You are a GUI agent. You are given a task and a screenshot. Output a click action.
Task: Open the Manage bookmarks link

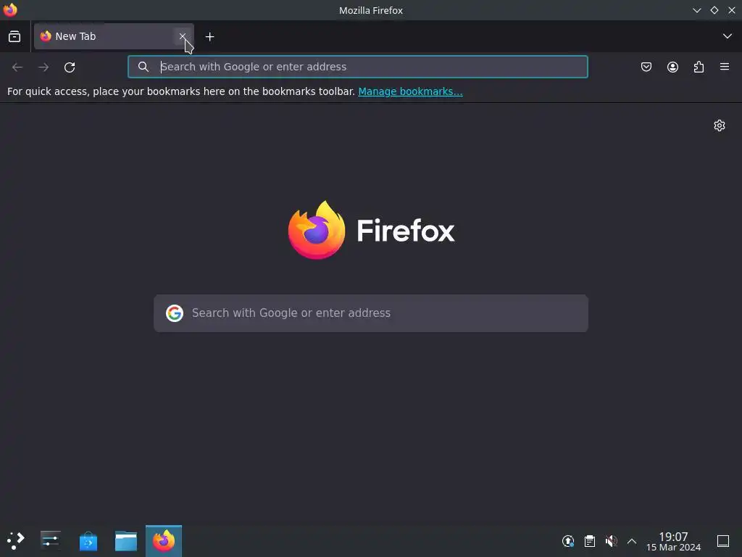tap(410, 91)
